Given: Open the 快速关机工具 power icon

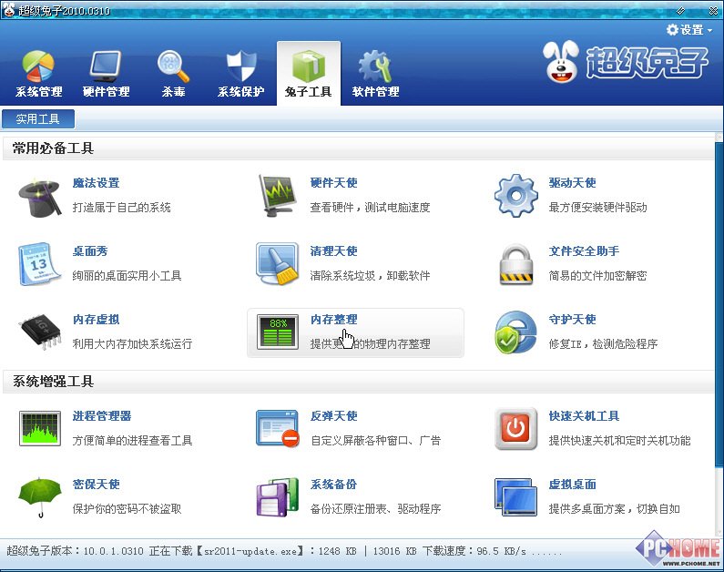Looking at the screenshot, I should (515, 428).
